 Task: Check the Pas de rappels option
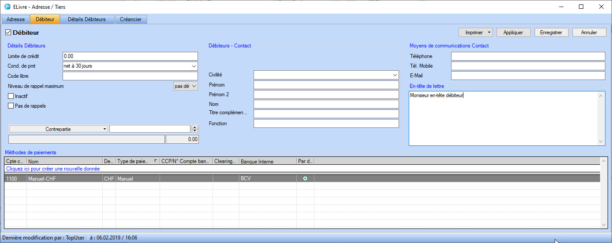click(11, 106)
